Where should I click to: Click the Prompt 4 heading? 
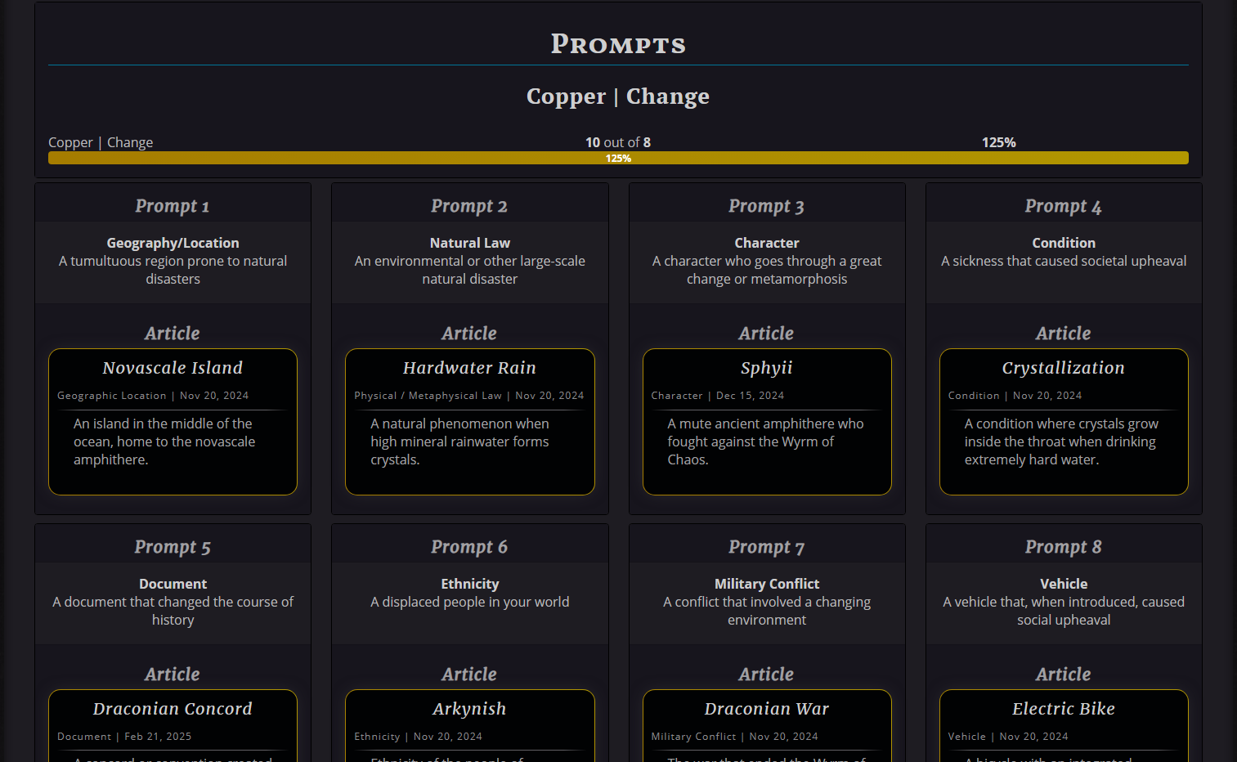[x=1063, y=206]
